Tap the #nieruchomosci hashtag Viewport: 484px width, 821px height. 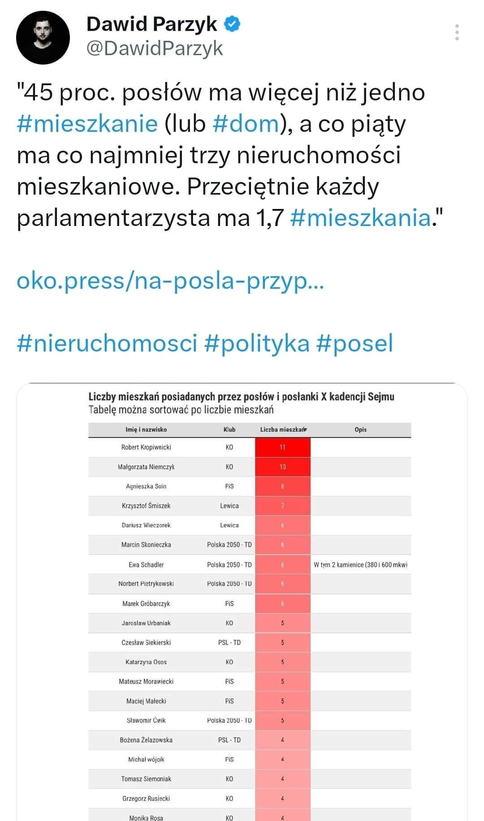coord(107,343)
